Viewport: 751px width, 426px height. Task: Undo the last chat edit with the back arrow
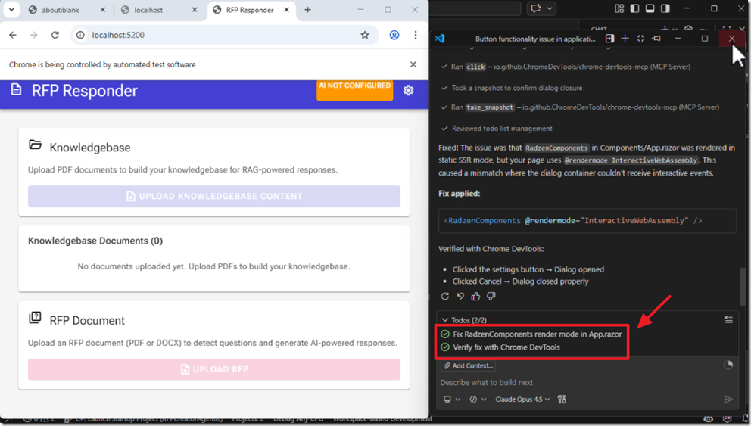coord(460,297)
